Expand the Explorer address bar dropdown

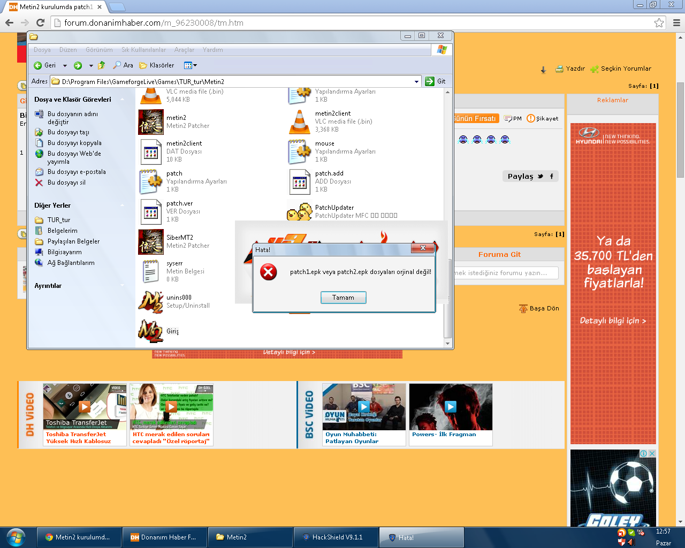pyautogui.click(x=416, y=81)
